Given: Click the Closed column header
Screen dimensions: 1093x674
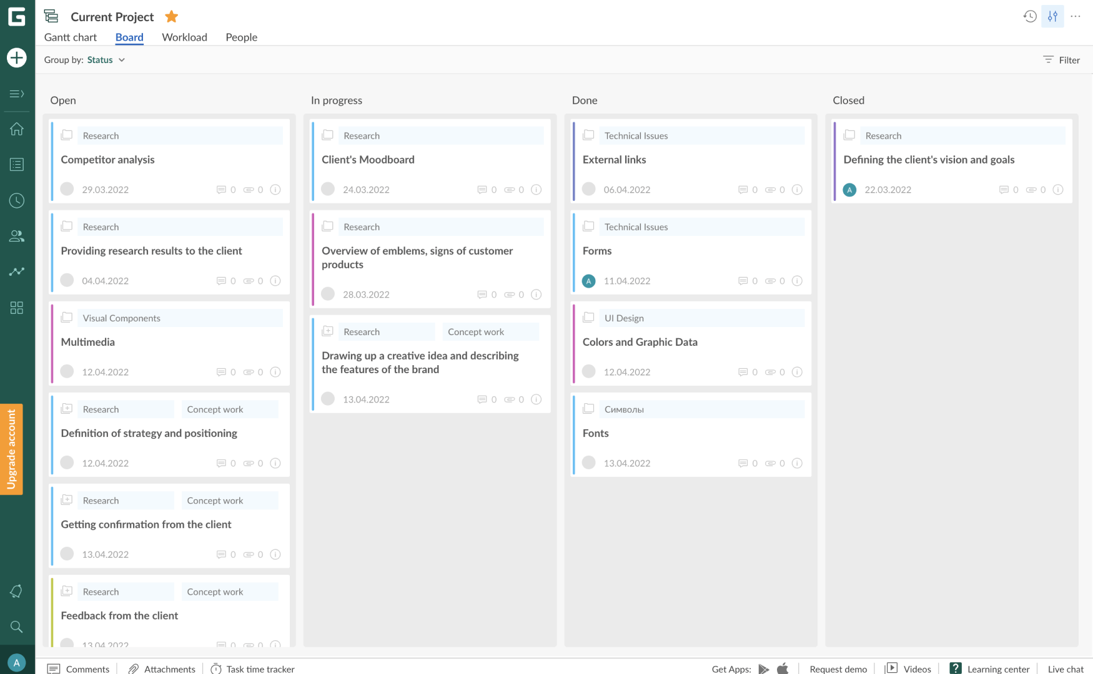Looking at the screenshot, I should [848, 100].
